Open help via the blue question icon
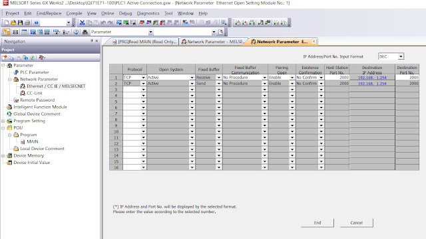 pyautogui.click(x=36, y=23)
